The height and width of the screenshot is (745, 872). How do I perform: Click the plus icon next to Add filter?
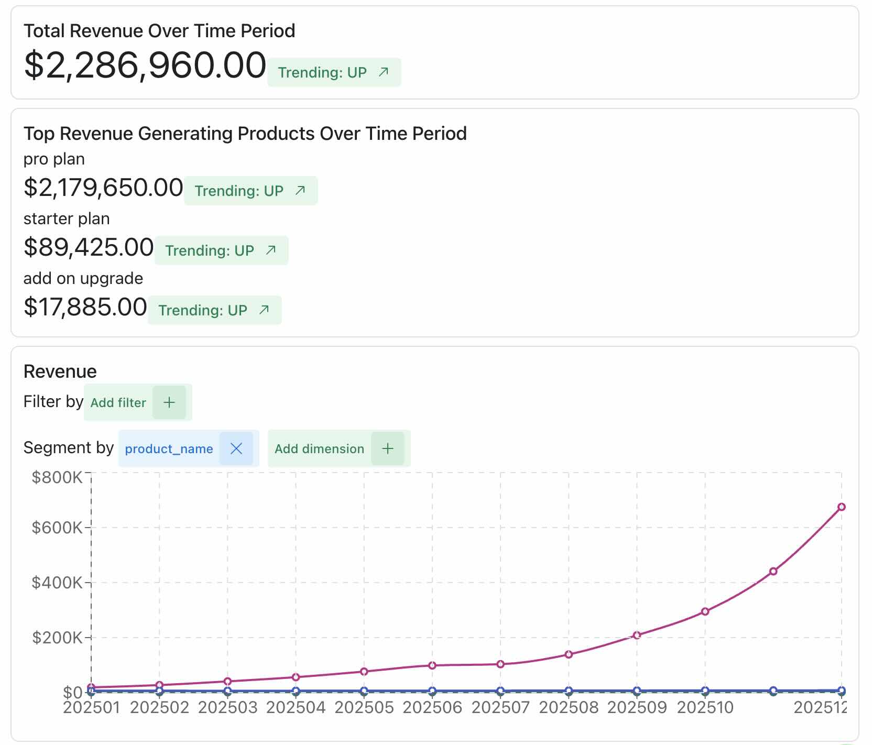click(x=170, y=402)
